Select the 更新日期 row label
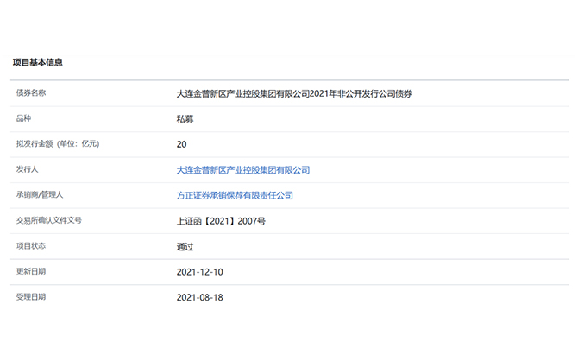This screenshot has width=578, height=361. tap(31, 271)
